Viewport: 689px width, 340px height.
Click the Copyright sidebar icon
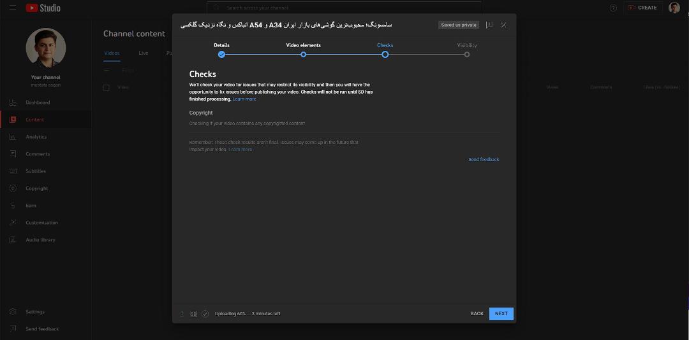pyautogui.click(x=13, y=188)
